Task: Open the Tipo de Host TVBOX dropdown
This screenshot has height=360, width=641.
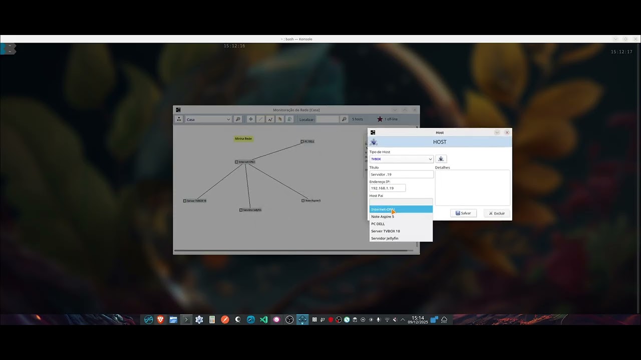Action: point(401,159)
